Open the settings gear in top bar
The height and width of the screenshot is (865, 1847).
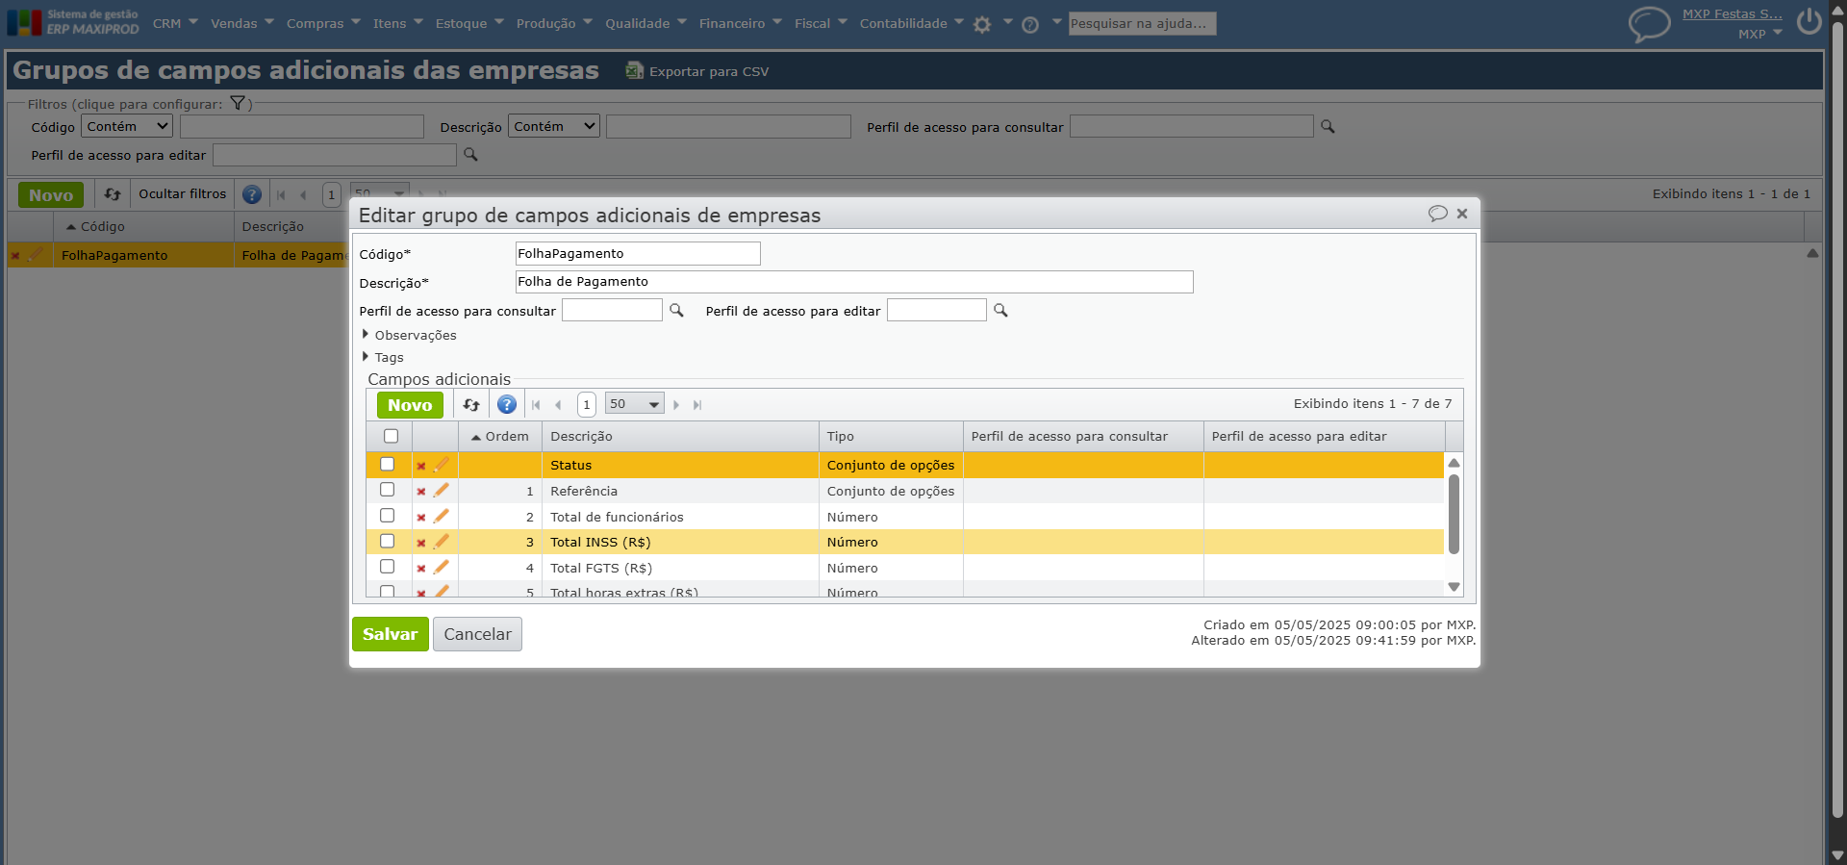click(x=982, y=25)
